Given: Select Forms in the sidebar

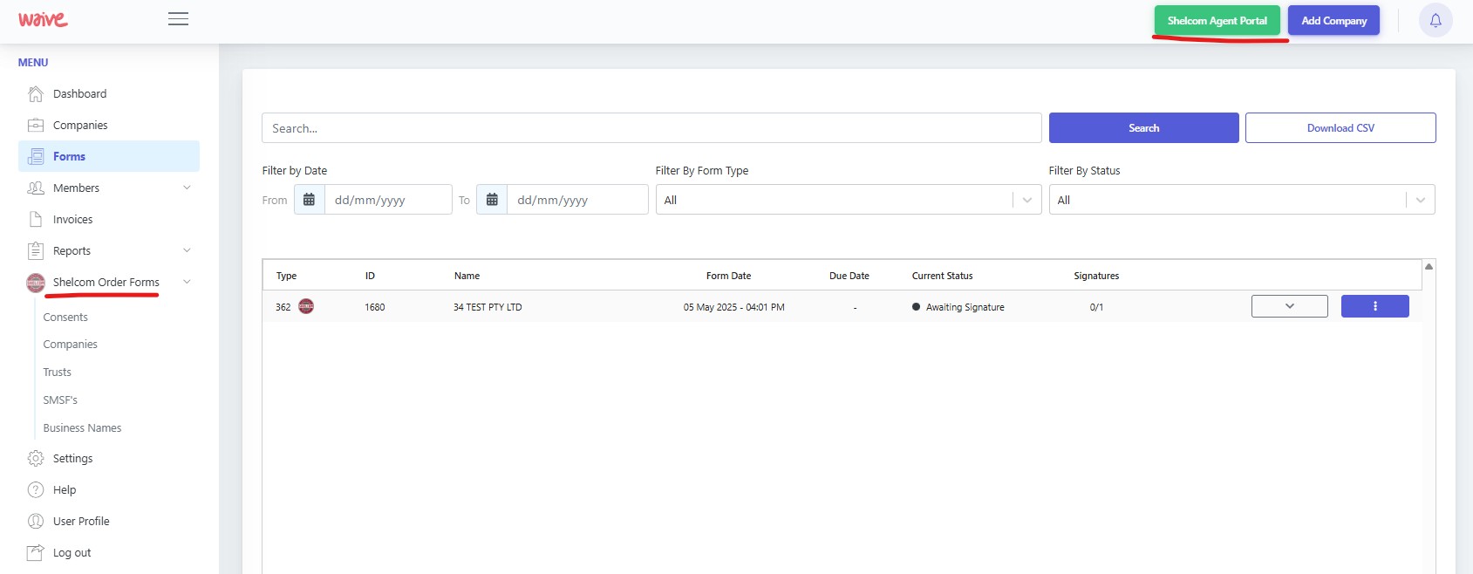Looking at the screenshot, I should click(109, 156).
